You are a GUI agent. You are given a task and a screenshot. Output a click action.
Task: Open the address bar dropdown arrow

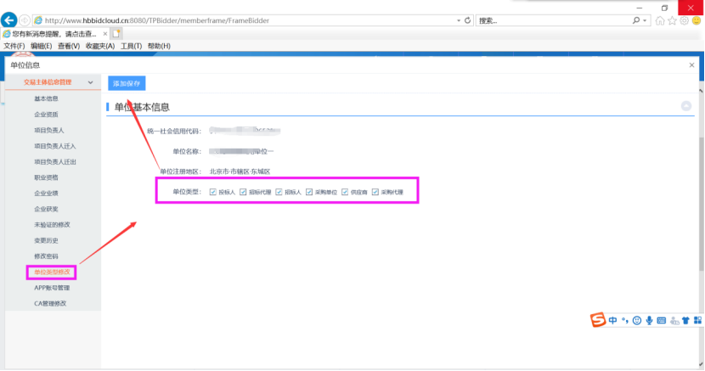[459, 20]
